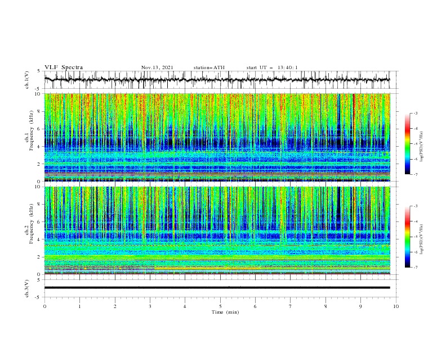Click the ch.3 flat black waveform trace

point(217,288)
